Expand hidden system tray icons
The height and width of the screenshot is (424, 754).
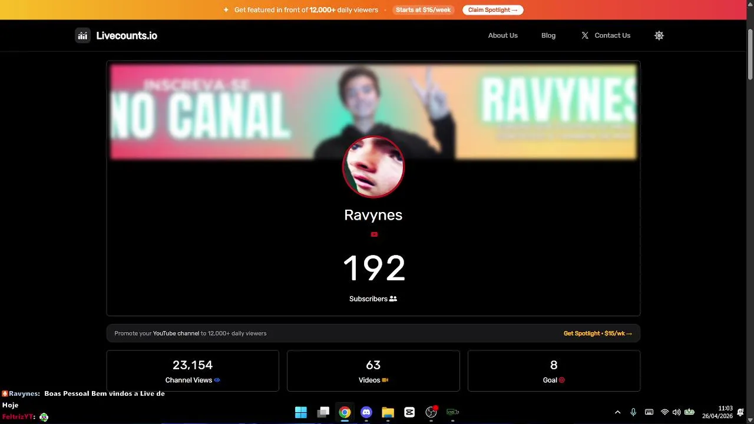617,412
